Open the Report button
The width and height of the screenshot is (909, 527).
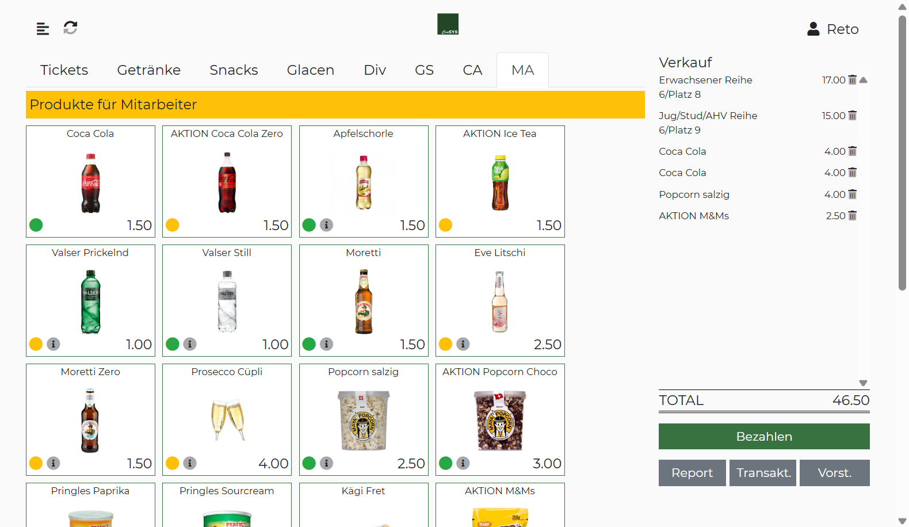692,473
